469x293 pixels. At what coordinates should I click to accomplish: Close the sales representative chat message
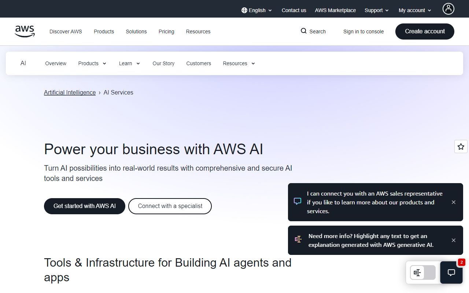(454, 202)
